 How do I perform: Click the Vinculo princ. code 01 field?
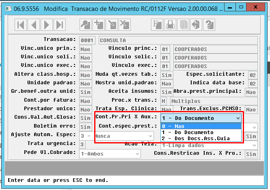[x=165, y=49]
